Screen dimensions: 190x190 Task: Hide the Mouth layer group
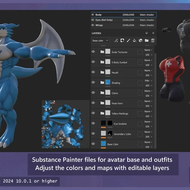(x=93, y=72)
